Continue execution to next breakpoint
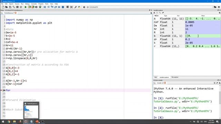The height and width of the screenshot is (124, 221). (x=59, y=7)
